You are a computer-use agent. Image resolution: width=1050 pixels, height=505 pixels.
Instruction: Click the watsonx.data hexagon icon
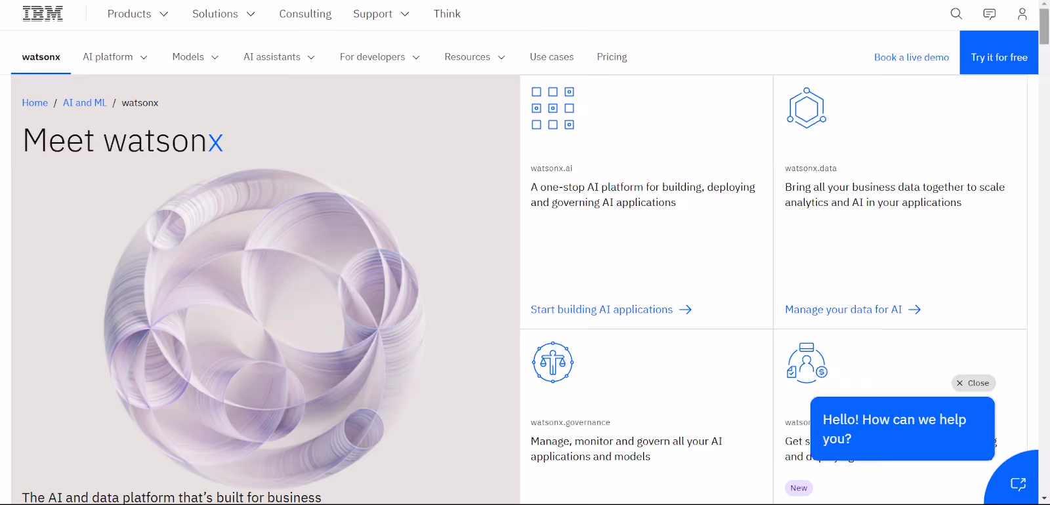[x=807, y=108]
